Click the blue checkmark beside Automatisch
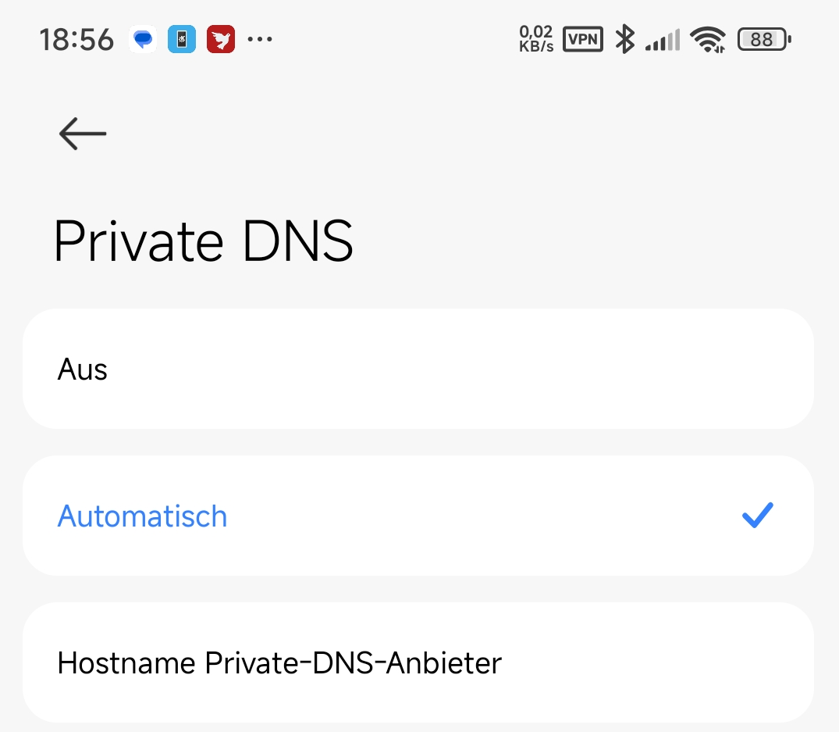This screenshot has height=732, width=839. (758, 515)
